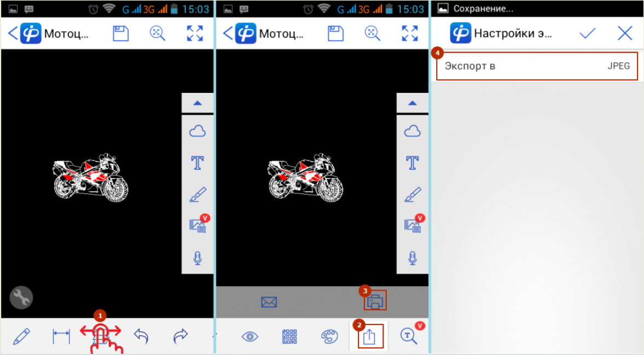Image resolution: width=644 pixels, height=355 pixels.
Task: Collapse the side toolbar in the left screen
Action: (198, 103)
